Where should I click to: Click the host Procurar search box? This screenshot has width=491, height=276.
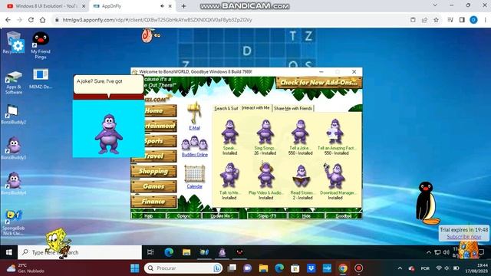183,268
